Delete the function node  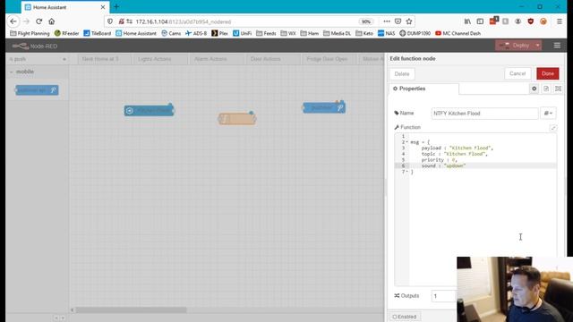402,73
